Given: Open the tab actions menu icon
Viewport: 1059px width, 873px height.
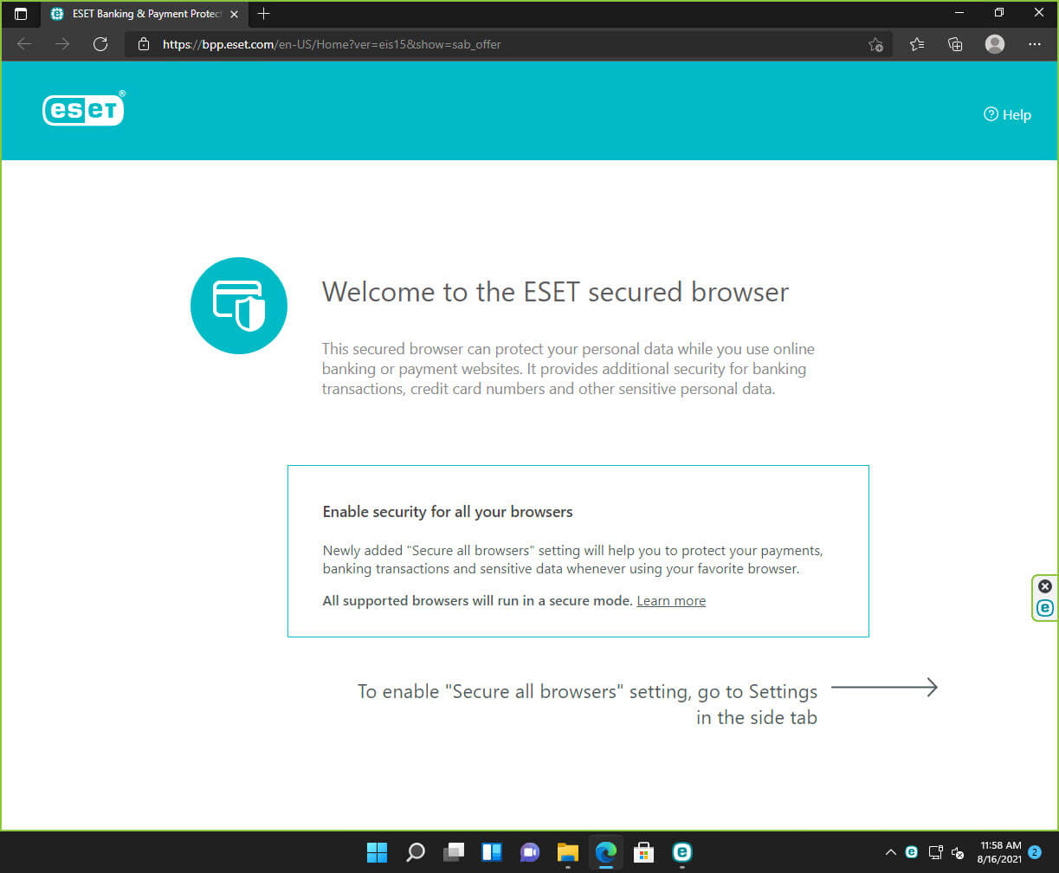Looking at the screenshot, I should click(x=21, y=14).
